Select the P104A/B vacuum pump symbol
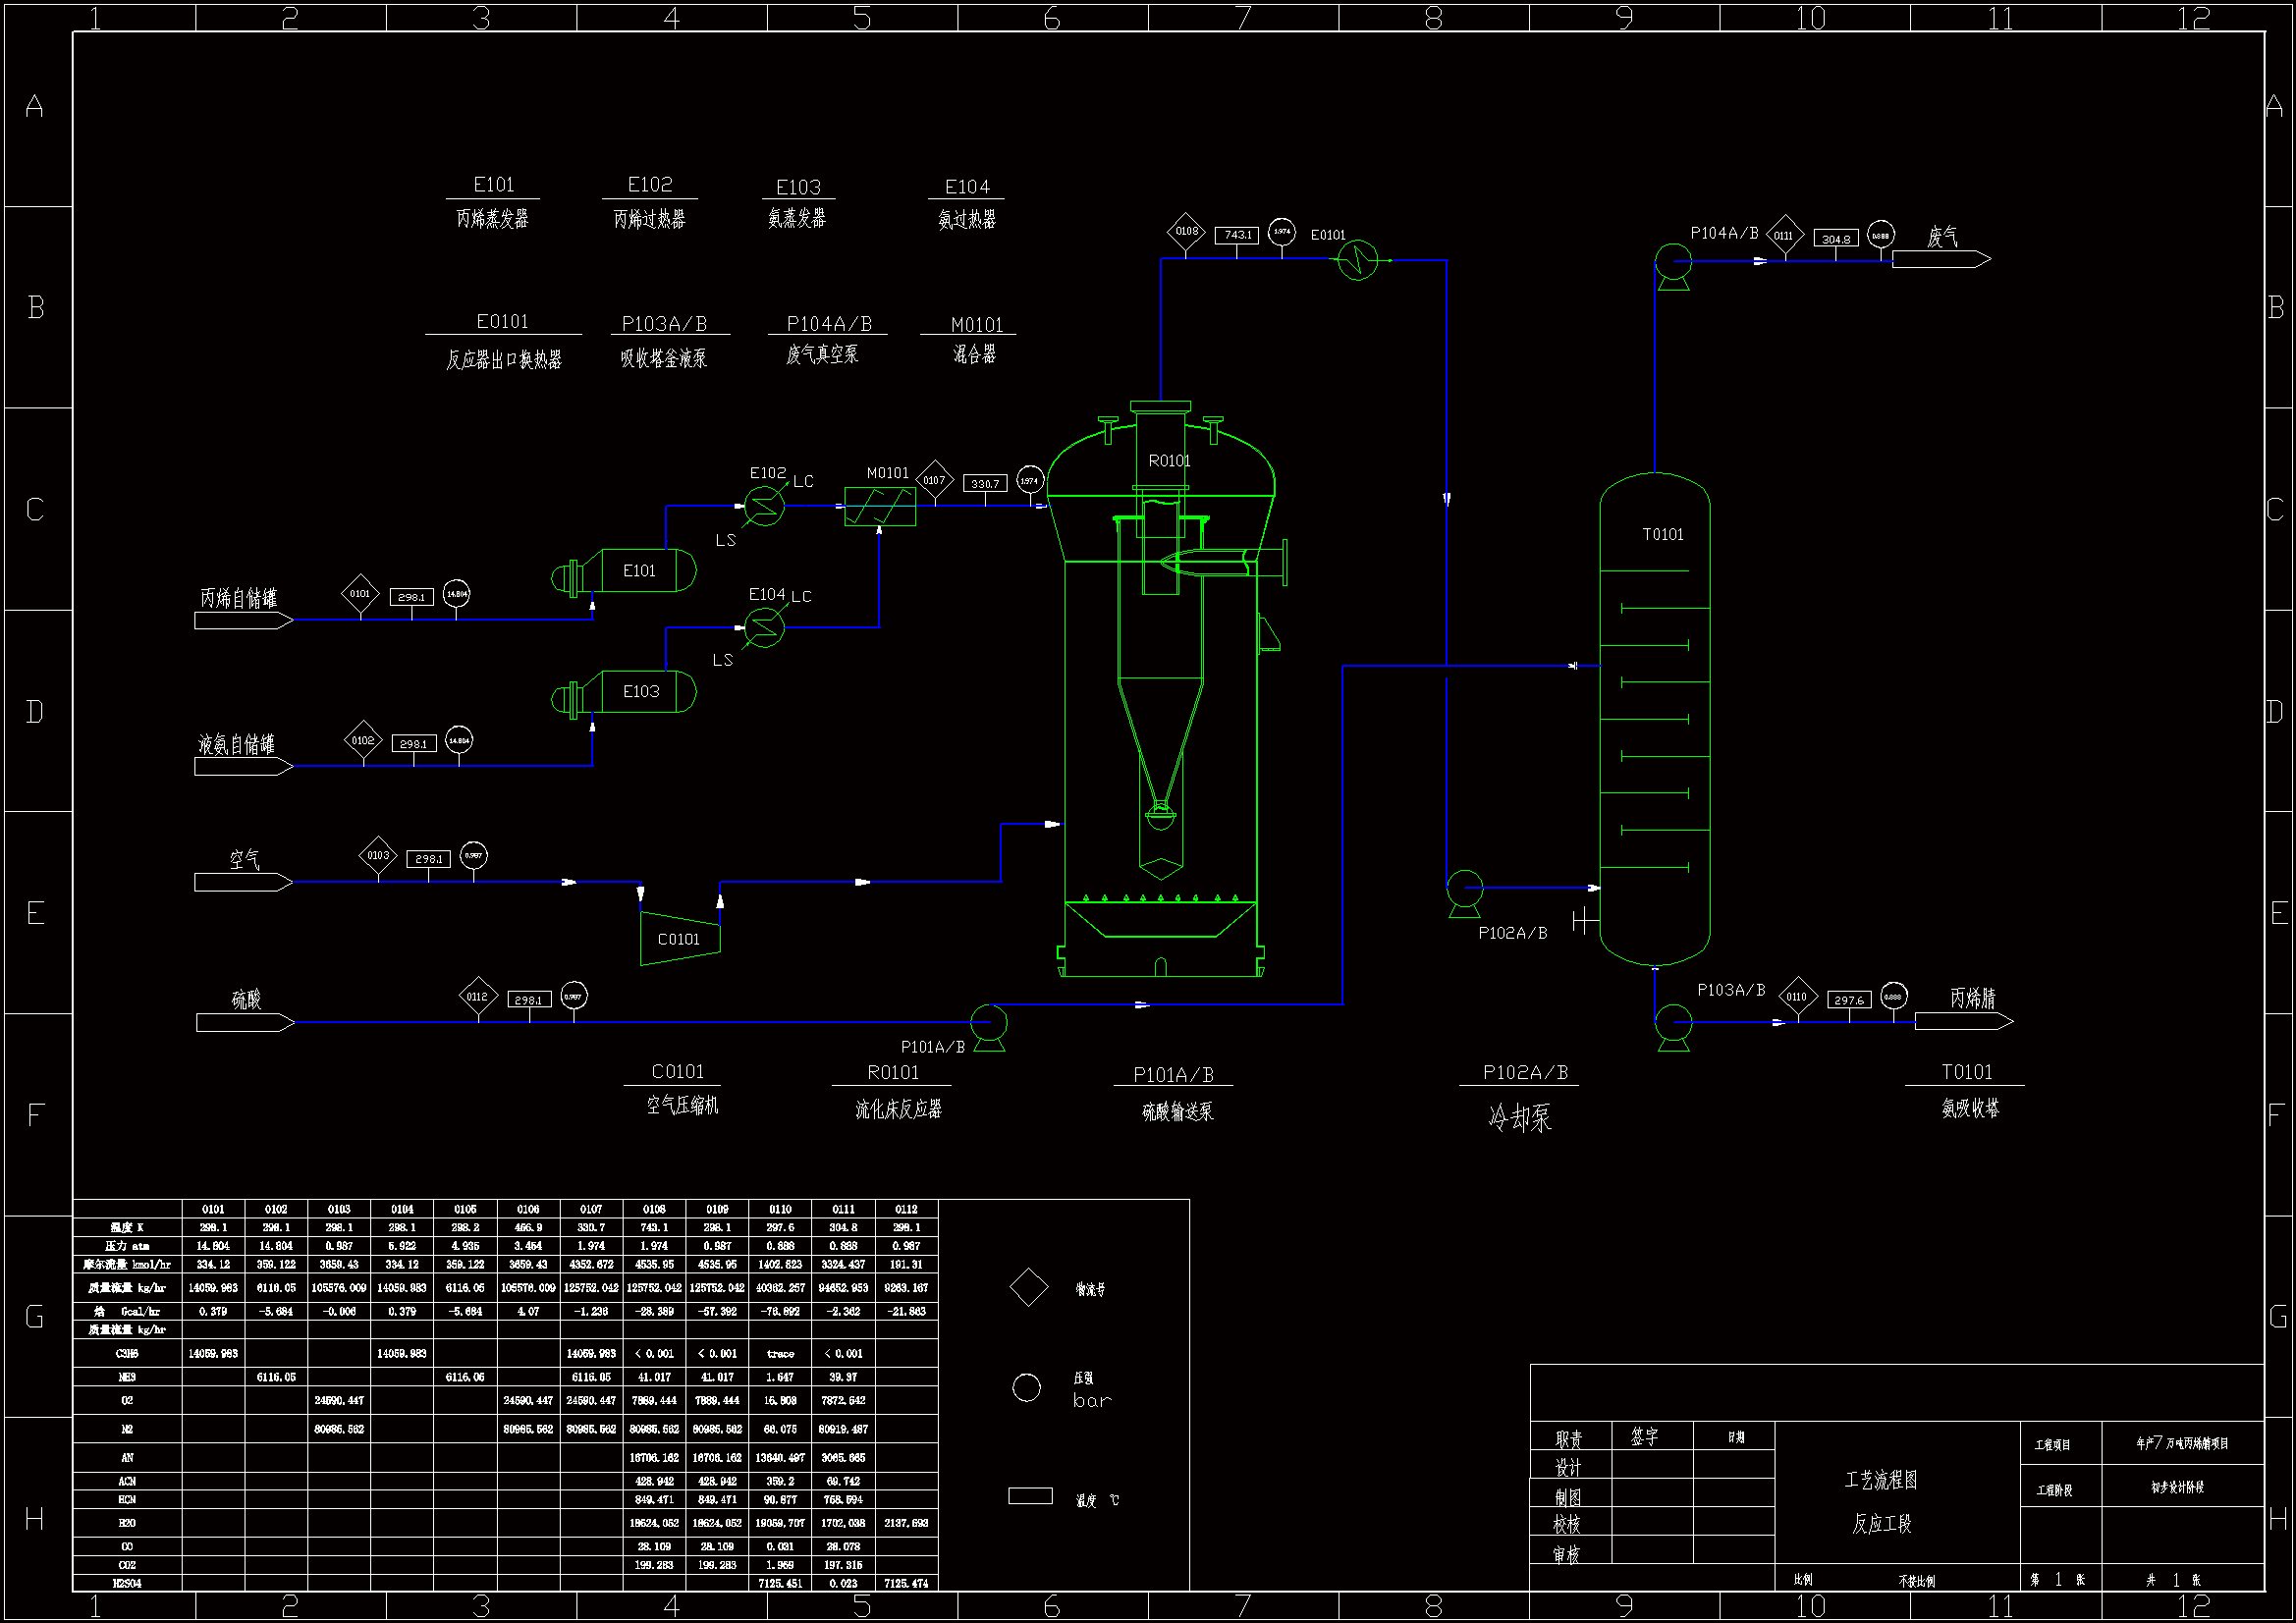This screenshot has width=2296, height=1623. click(x=1673, y=266)
